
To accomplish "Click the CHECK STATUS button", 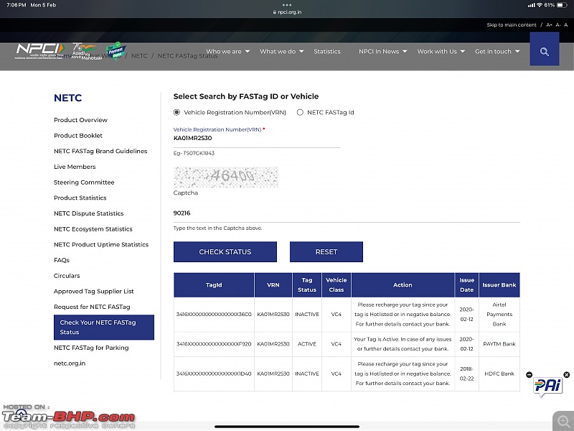I will point(225,252).
